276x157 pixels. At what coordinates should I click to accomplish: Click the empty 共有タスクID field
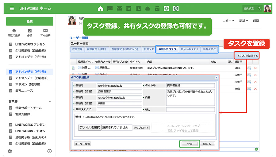pyautogui.click(x=119, y=110)
